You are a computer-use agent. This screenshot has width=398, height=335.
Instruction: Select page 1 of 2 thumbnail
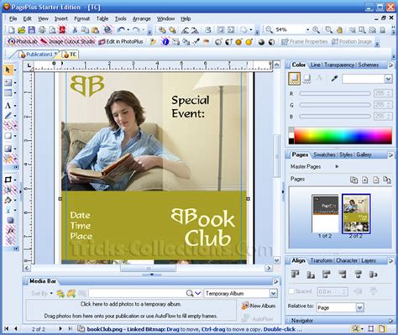point(325,213)
